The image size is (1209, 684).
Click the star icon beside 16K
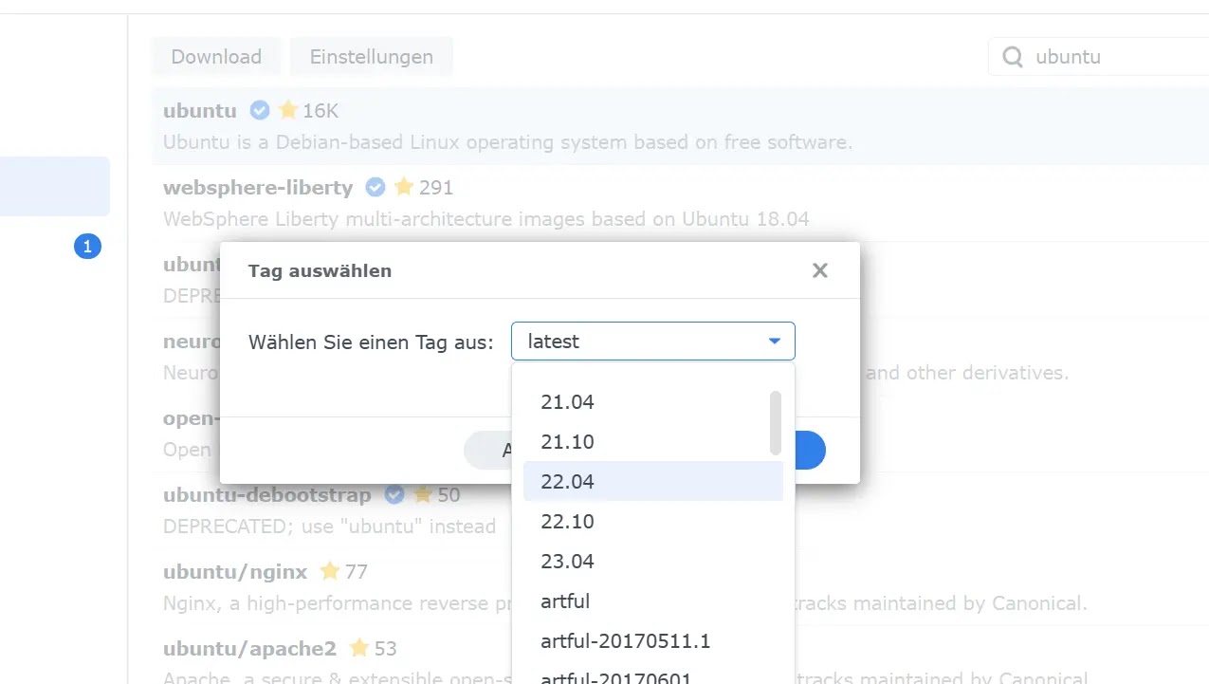(288, 110)
